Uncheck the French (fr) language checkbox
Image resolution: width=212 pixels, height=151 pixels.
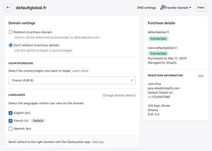[11, 121]
